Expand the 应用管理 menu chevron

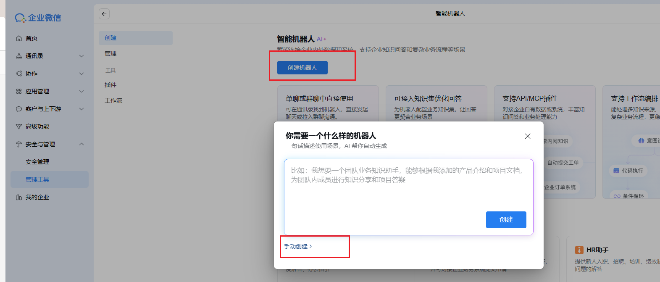(x=82, y=91)
